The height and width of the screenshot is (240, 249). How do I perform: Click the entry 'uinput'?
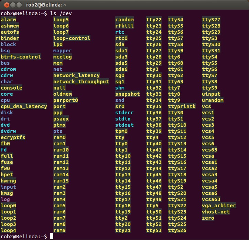pyautogui.click(x=211, y=94)
